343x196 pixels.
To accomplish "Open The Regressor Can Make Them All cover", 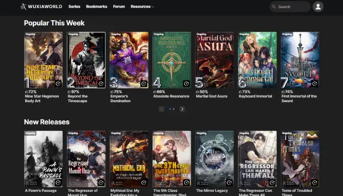I will [257, 159].
